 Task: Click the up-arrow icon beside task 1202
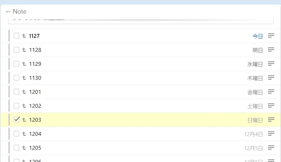pos(24,106)
